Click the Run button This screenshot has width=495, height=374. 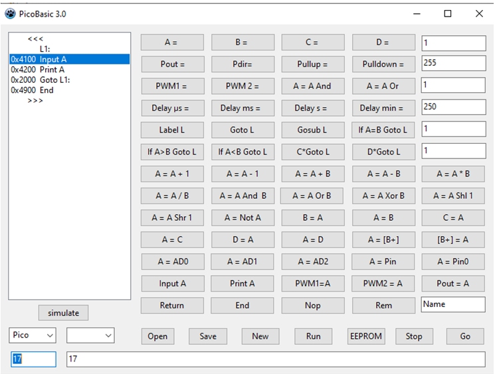[313, 336]
